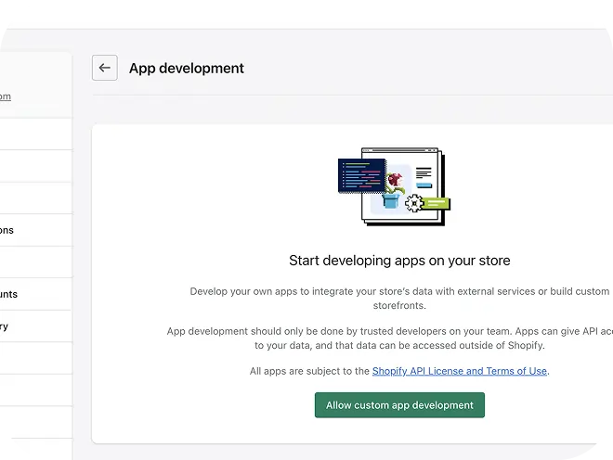Click the dark code editor panel graphic
This screenshot has width=613, height=460.
(x=361, y=173)
